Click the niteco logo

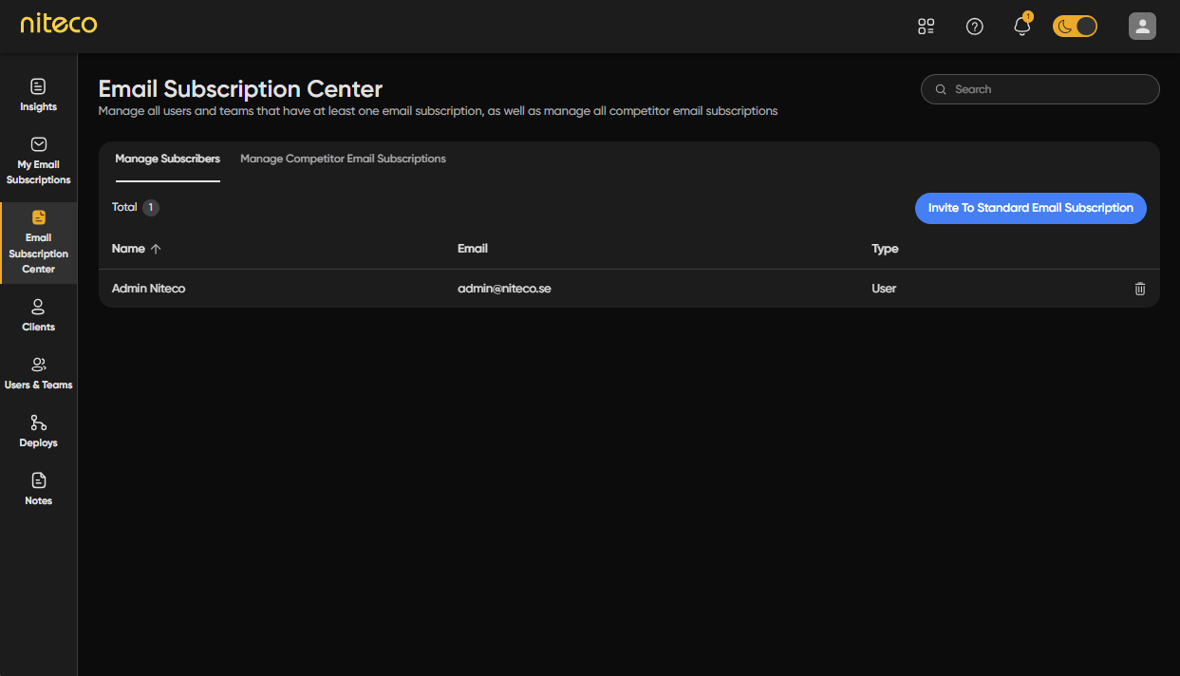point(59,24)
